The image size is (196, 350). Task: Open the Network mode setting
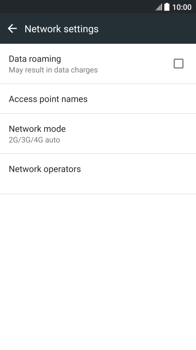tap(98, 134)
